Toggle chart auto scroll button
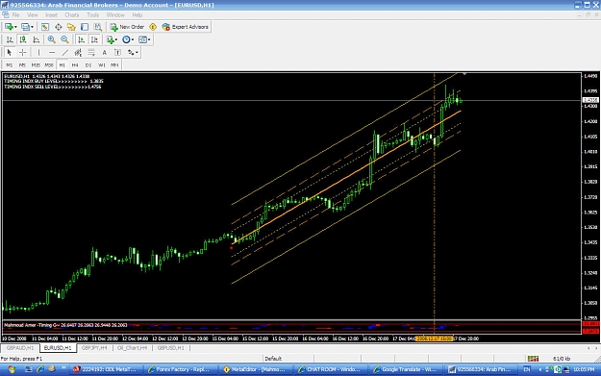 point(81,39)
